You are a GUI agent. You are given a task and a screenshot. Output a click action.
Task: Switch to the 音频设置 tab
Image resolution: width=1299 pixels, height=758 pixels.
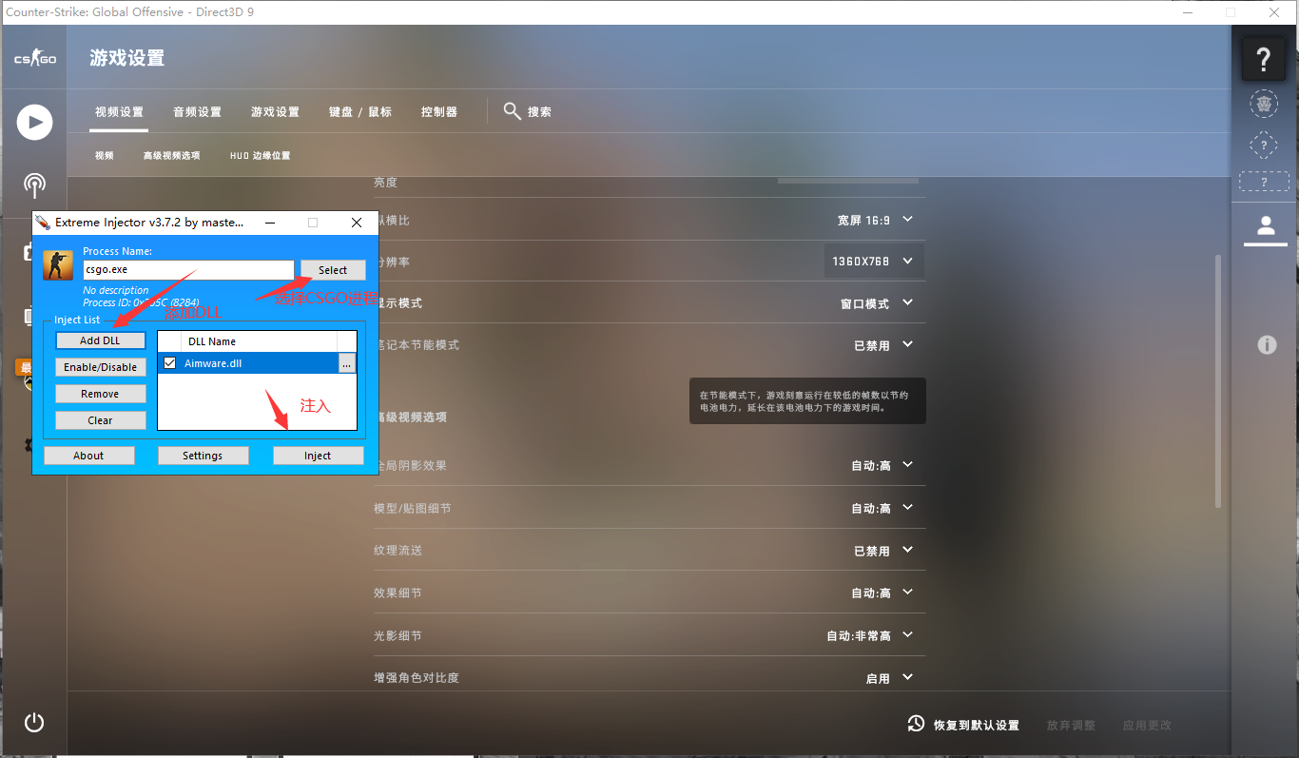197,111
